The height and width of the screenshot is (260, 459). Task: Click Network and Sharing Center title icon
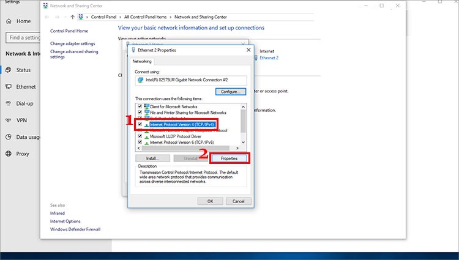(45, 6)
